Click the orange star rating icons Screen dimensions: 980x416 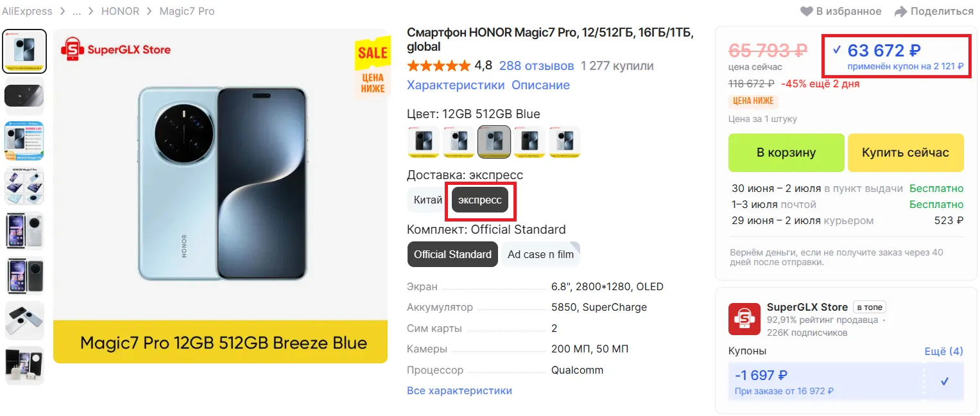438,65
